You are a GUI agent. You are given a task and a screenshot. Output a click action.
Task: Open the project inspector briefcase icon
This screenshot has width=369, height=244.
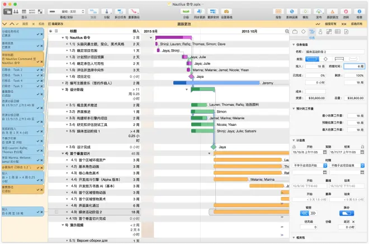tap(295, 31)
